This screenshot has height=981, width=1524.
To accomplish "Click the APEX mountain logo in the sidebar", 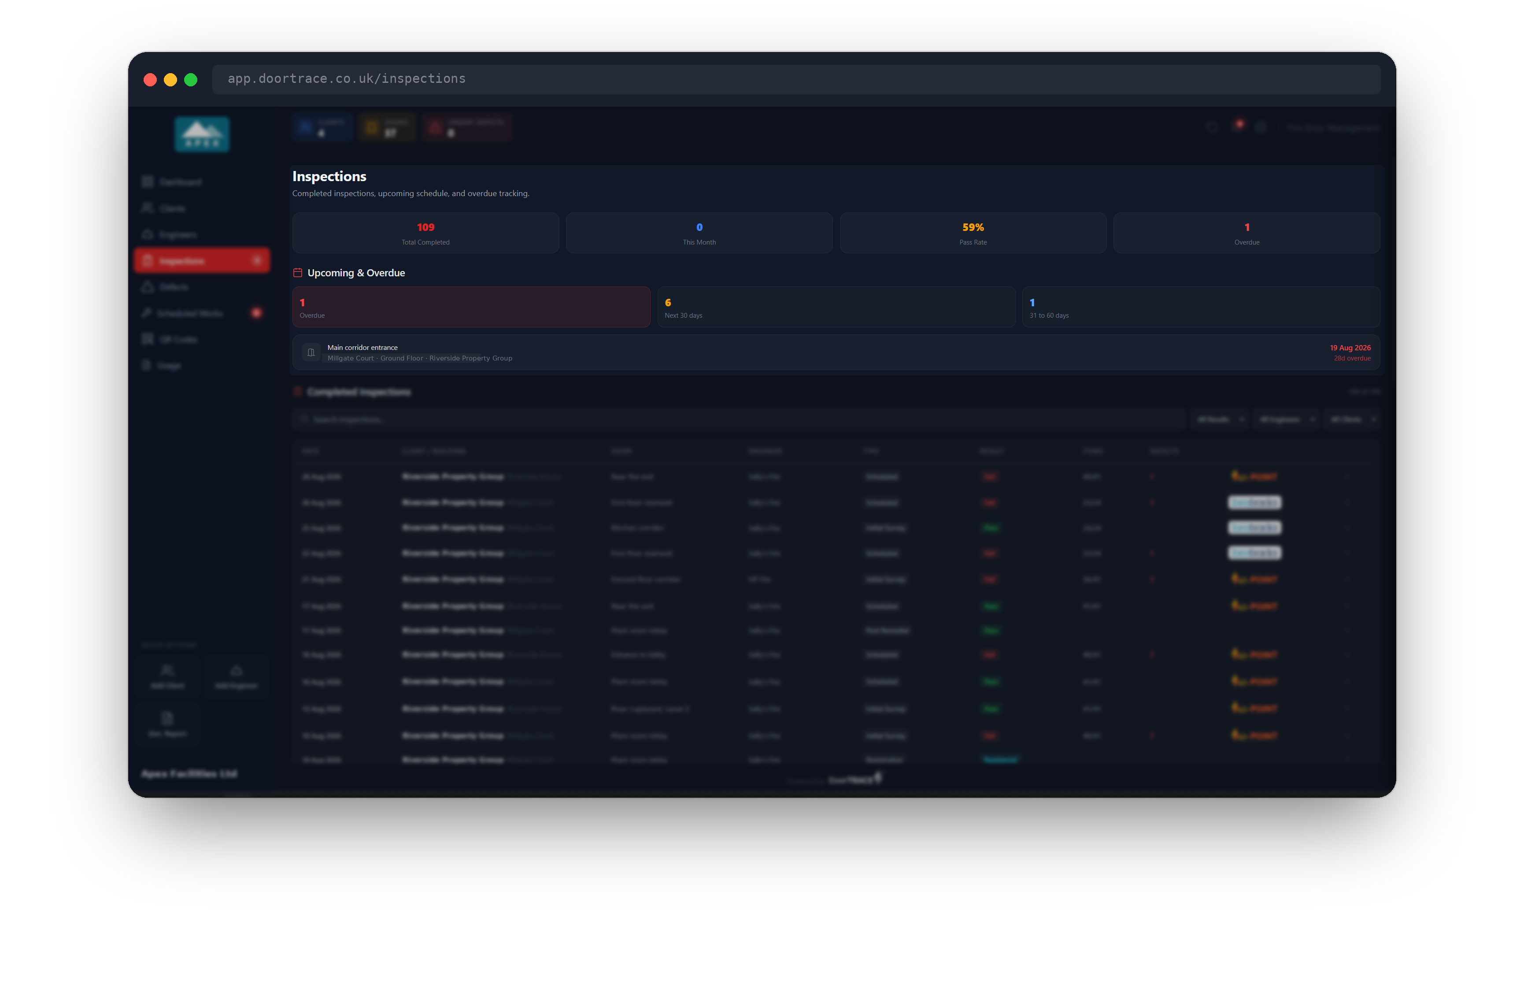I will (202, 134).
